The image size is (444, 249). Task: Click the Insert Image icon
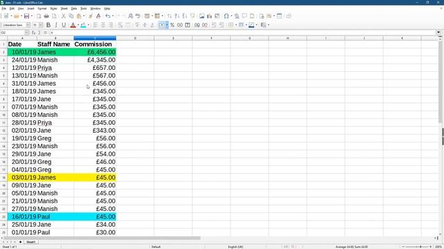[202, 16]
